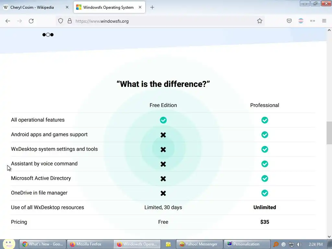The height and width of the screenshot is (249, 332).
Task: Open a new tab
Action: pos(152,7)
